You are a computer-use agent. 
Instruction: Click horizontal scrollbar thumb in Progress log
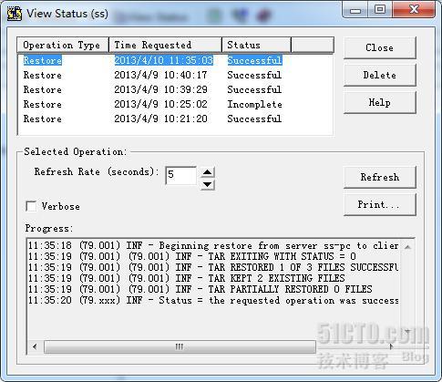tap(180, 346)
